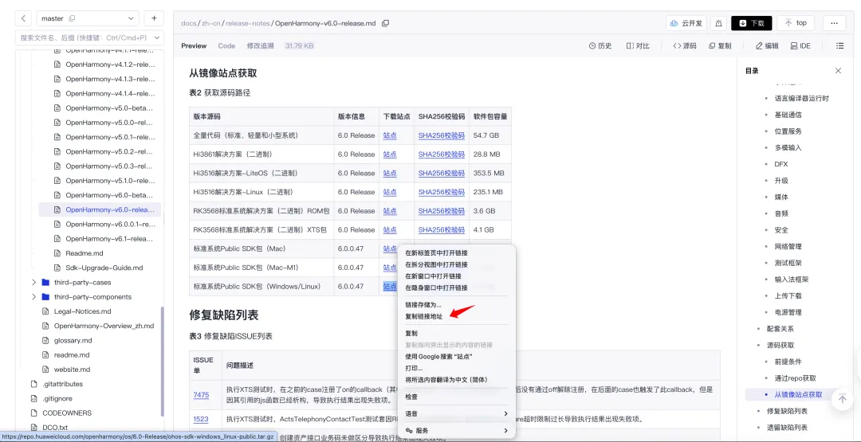861x442 pixels.
Task: Open the OpenHarmony-v6.0.0.1-re... file
Action: click(x=110, y=225)
